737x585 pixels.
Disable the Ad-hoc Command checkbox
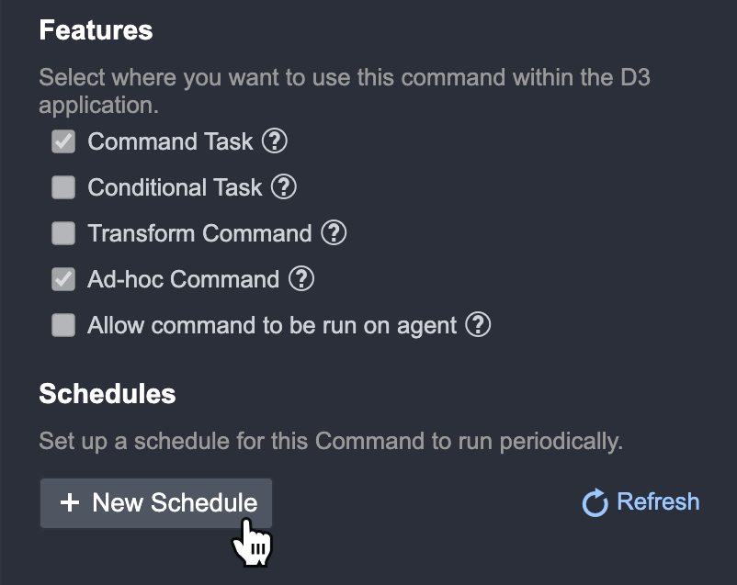[63, 280]
